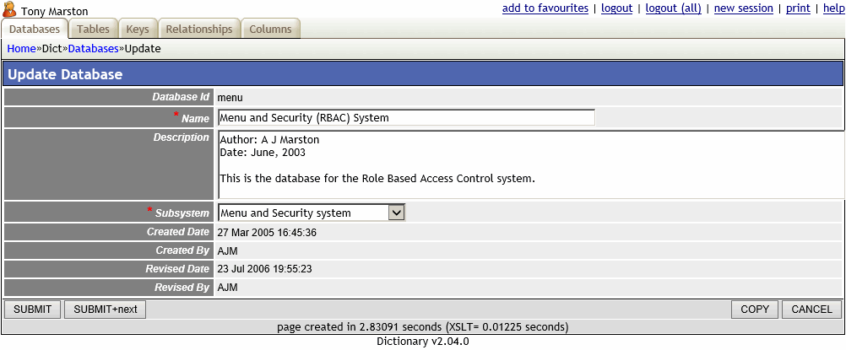This screenshot has height=350, width=846.
Task: Click the print link
Action: 798,8
